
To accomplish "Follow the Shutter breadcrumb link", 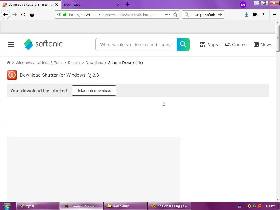I will [x=74, y=63].
